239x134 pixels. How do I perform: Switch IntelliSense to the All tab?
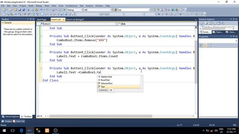111,90
